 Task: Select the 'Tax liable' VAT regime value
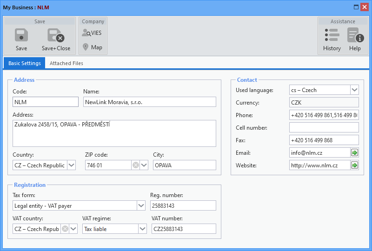[110, 229]
